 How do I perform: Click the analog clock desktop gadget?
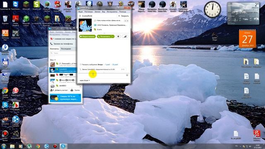tap(212, 10)
